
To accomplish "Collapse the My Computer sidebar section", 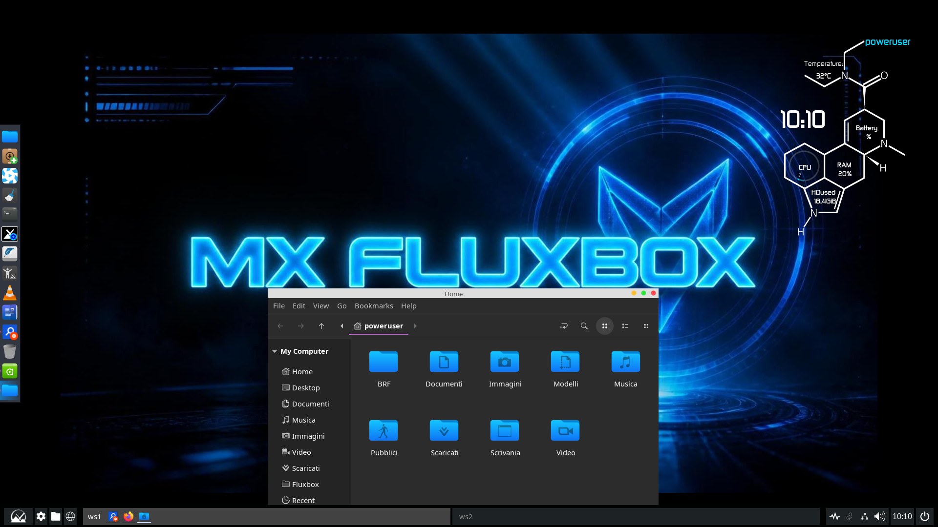I will tap(275, 351).
